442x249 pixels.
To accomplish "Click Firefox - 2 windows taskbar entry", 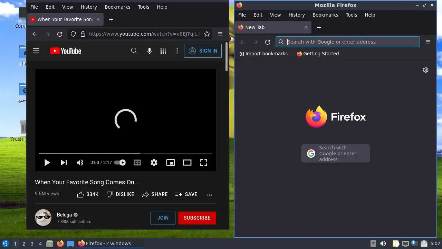I will 110,243.
